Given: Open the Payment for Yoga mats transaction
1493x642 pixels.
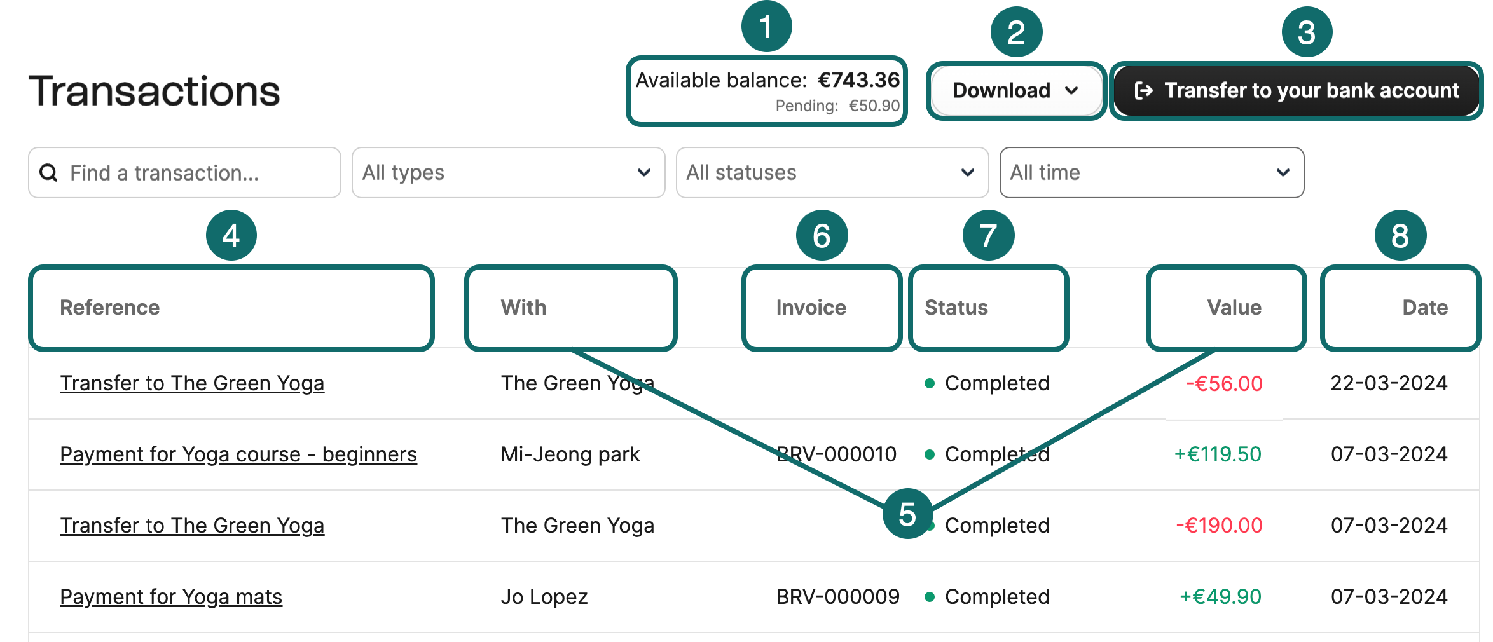Looking at the screenshot, I should pos(170,596).
